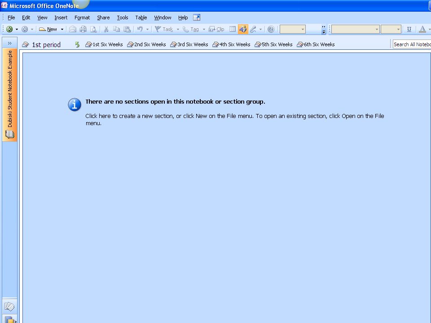The height and width of the screenshot is (323, 431).
Task: Click the Print icon
Action: (83, 29)
